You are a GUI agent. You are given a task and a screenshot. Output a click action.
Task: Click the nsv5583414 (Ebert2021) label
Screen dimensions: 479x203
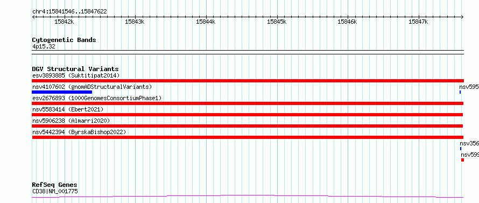coord(68,109)
